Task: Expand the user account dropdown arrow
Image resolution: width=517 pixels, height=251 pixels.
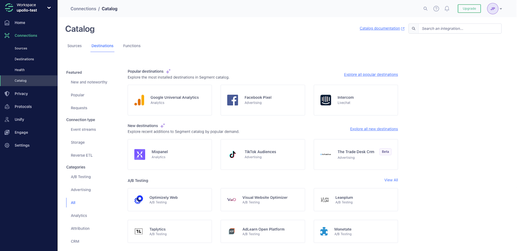Action: click(501, 9)
